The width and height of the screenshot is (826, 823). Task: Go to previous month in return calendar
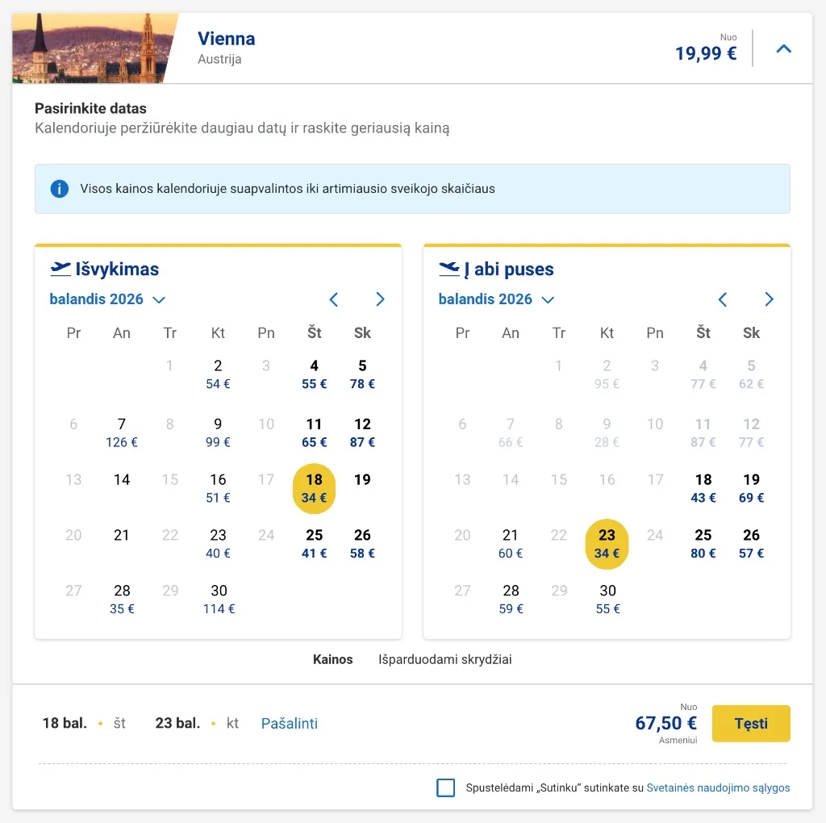(723, 299)
